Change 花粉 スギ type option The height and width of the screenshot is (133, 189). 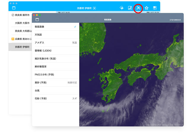(x=74, y=98)
